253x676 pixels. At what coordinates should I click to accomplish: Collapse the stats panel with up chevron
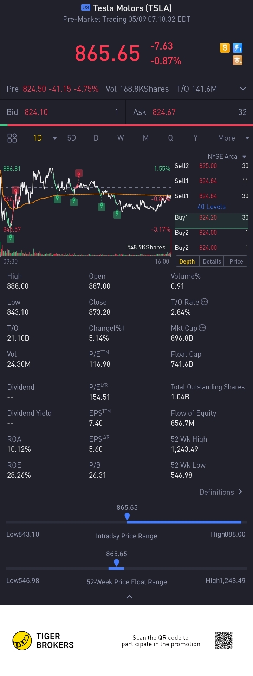(x=129, y=597)
